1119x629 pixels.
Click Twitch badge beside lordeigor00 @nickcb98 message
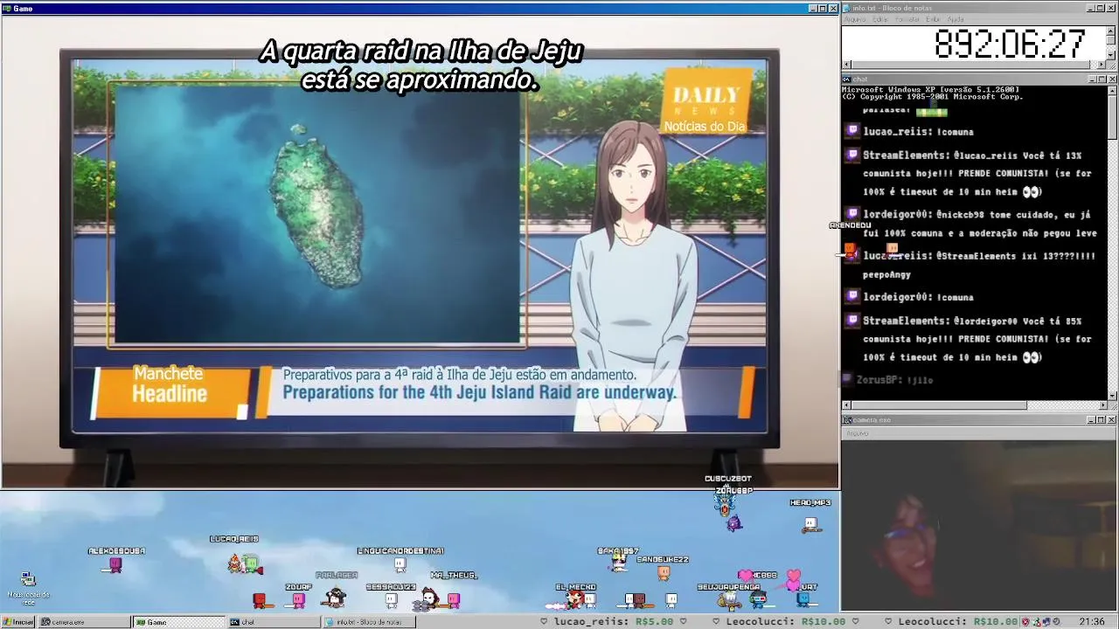tap(852, 213)
